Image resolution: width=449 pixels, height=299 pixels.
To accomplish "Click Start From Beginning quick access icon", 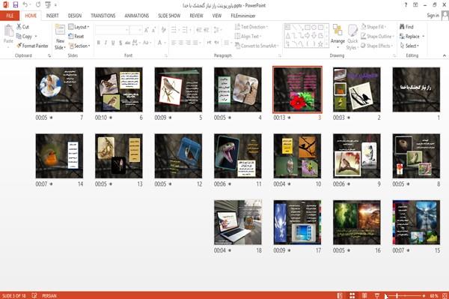I will click(x=48, y=5).
